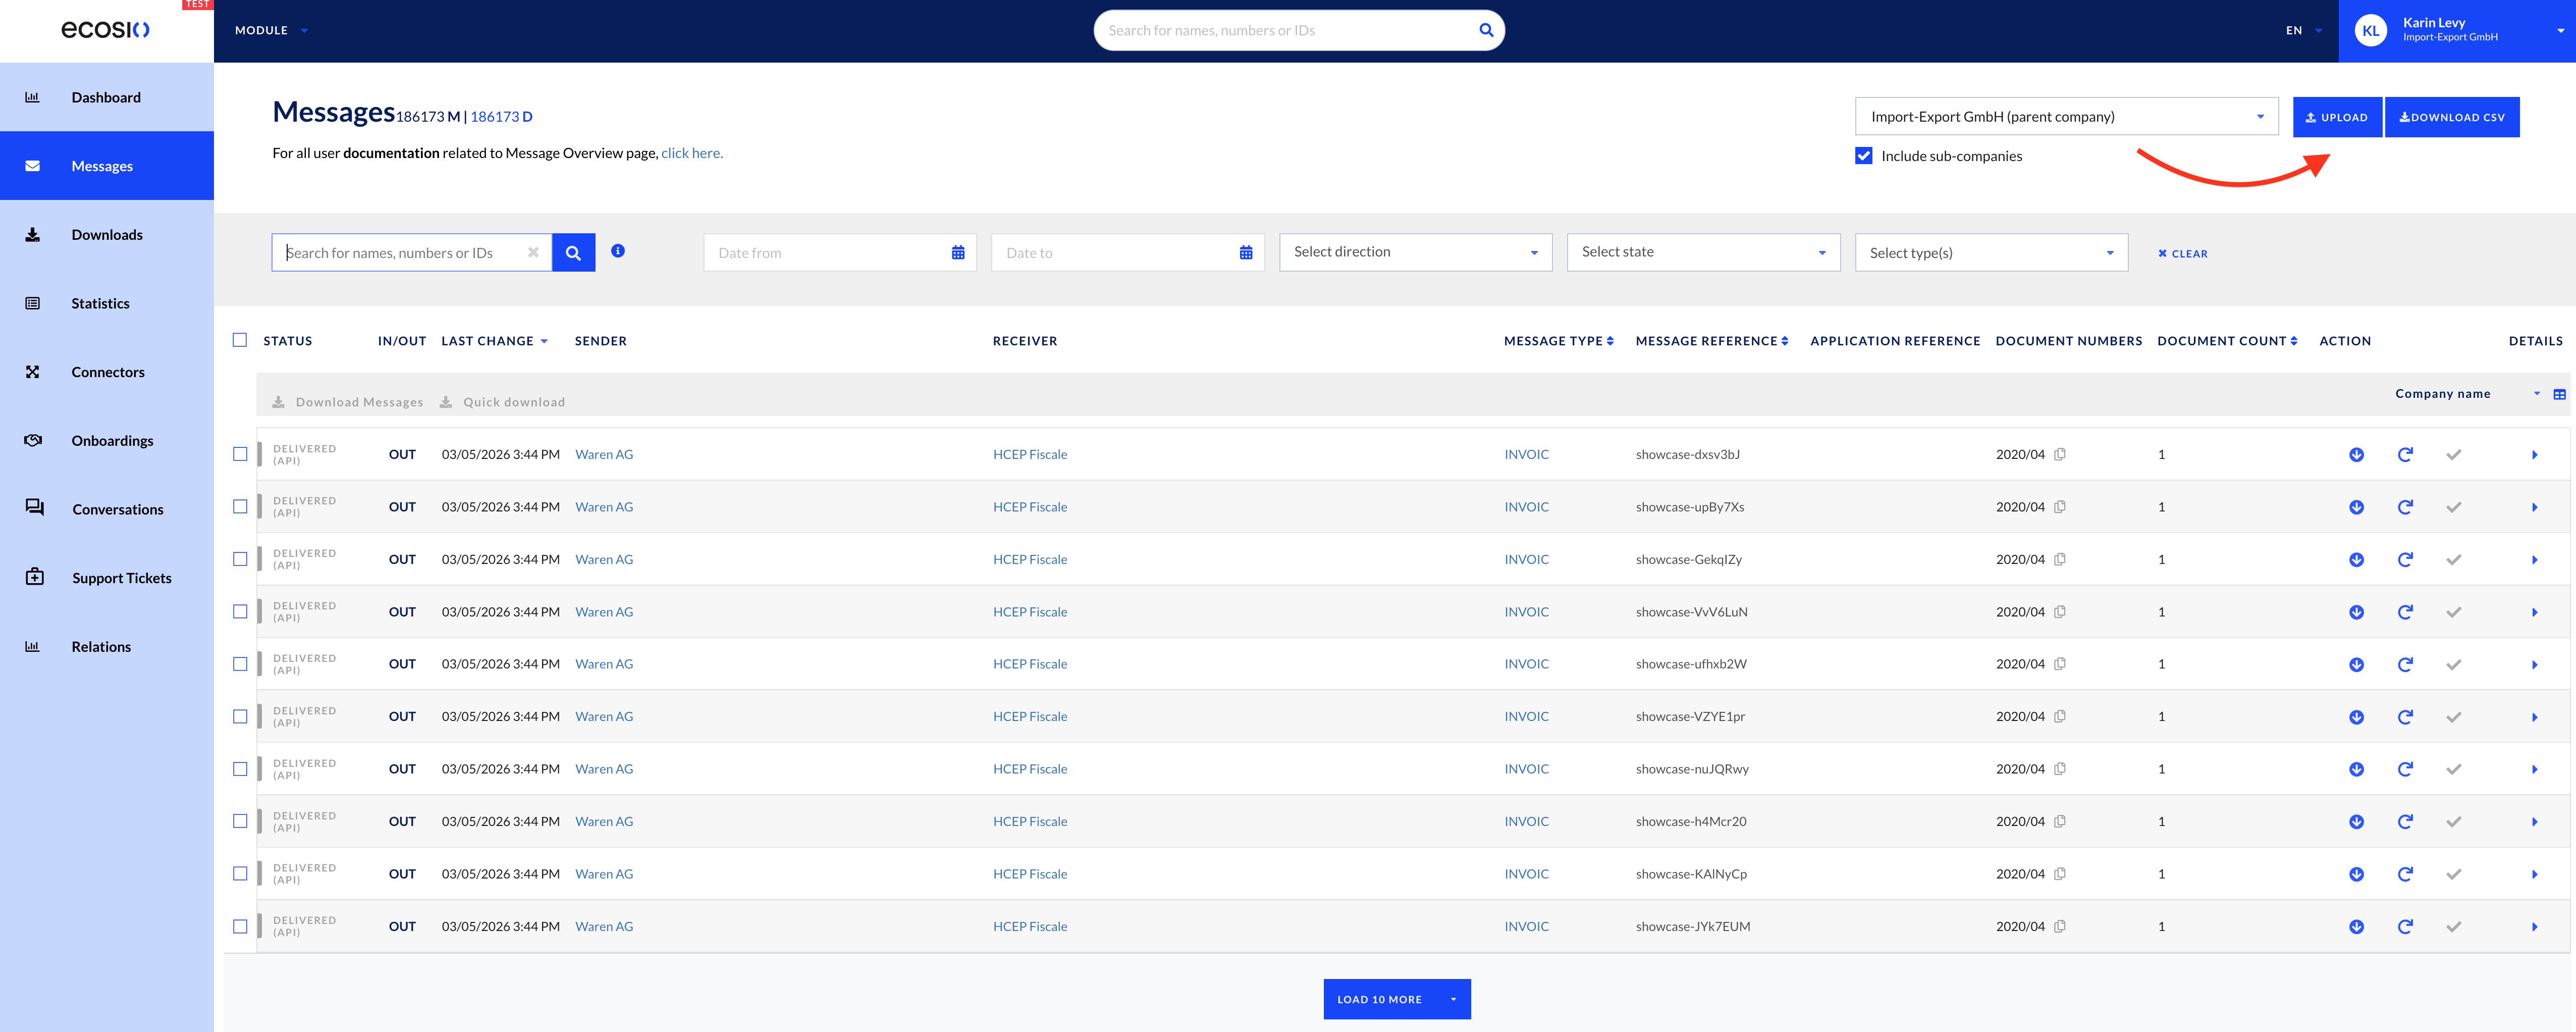This screenshot has height=1032, width=2576.
Task: Click the KL user avatar
Action: click(x=2371, y=30)
